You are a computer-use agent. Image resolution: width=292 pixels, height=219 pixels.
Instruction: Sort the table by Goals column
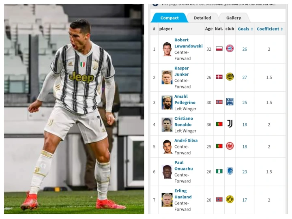pyautogui.click(x=245, y=29)
